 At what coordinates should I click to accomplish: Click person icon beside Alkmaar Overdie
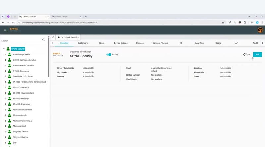[10, 115]
